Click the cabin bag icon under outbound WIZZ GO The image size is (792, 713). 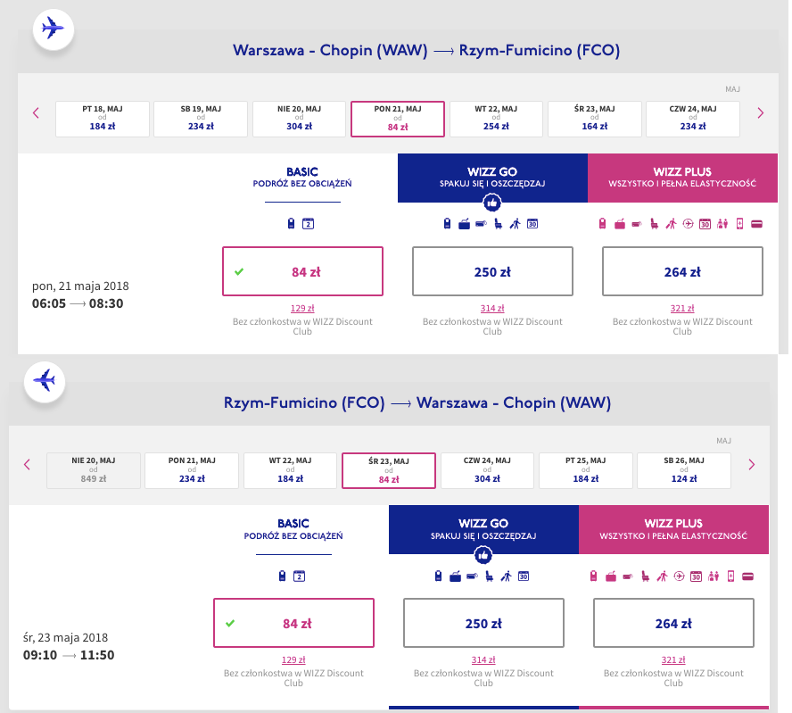[447, 223]
